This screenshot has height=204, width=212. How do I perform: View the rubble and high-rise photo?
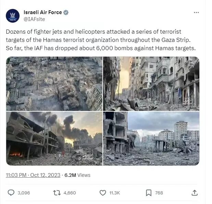pyautogui.click(x=151, y=138)
